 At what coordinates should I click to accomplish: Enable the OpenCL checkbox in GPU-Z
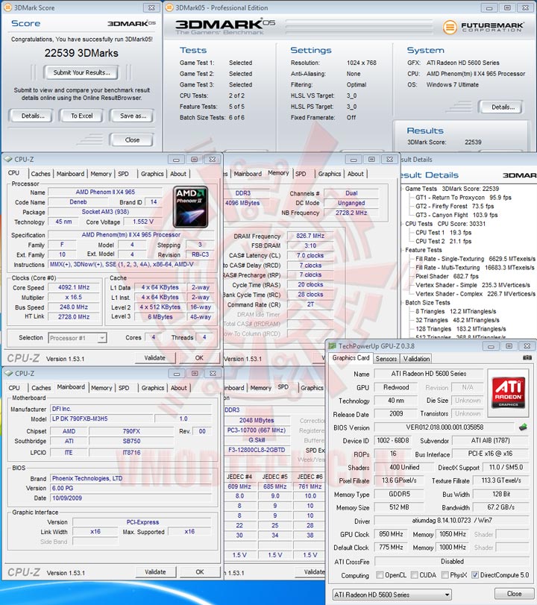click(380, 575)
